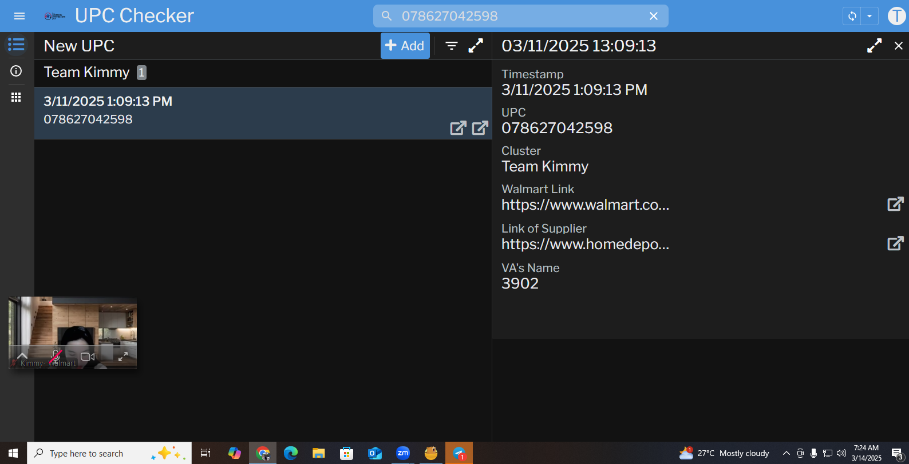Open the taskbar clock showing 7:24 AM
The width and height of the screenshot is (909, 464).
pos(867,453)
